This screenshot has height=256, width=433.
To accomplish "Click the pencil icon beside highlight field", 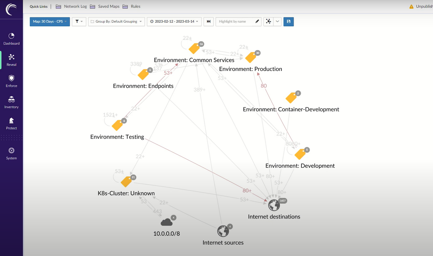I will point(257,21).
